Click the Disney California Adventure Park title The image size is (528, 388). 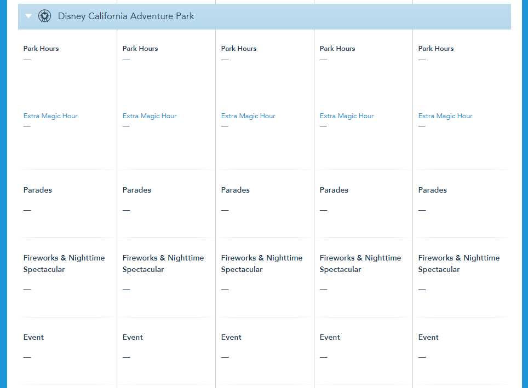(x=126, y=16)
